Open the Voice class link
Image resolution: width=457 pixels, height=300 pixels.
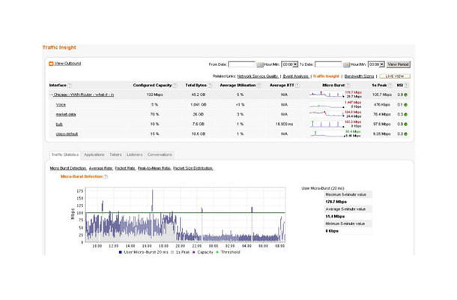pos(61,105)
